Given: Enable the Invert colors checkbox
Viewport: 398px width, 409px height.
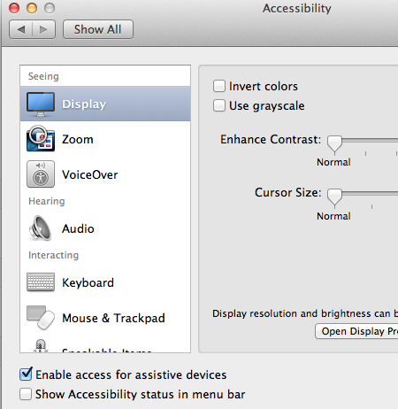Looking at the screenshot, I should coord(219,86).
